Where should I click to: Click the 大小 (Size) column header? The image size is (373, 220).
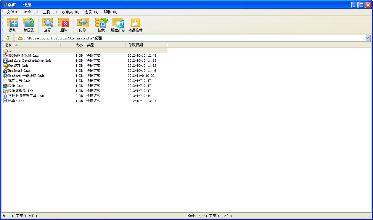click(79, 45)
